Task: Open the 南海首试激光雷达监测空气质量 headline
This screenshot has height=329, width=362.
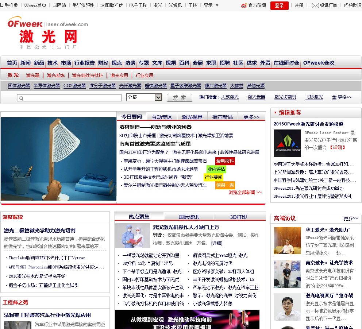Action: pyautogui.click(x=155, y=144)
